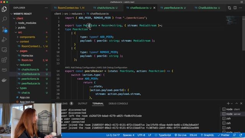Viewport: 245px width, 138px height.
Task: Open the Run and Debug view
Action: (4, 39)
